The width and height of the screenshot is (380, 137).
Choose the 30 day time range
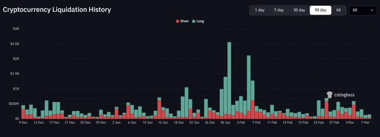click(299, 10)
